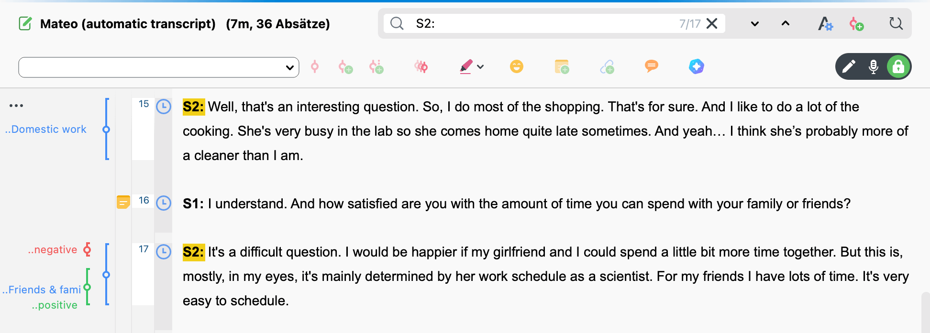Select the red highlighter pen tool
930x333 pixels.
tap(466, 66)
